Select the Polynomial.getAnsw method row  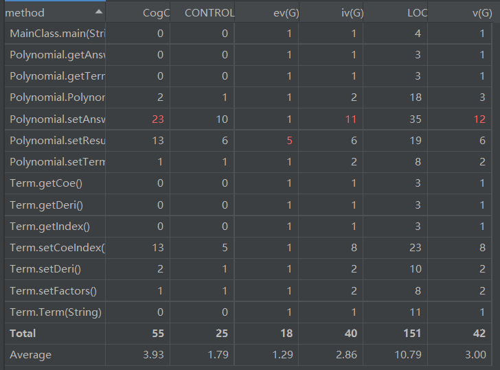point(248,55)
